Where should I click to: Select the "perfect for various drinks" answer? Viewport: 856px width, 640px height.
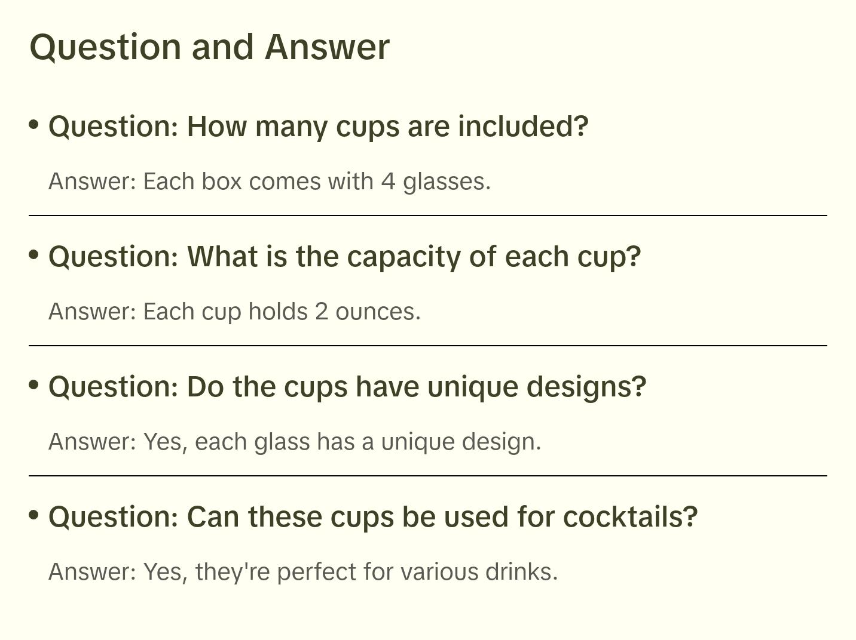[x=302, y=572]
